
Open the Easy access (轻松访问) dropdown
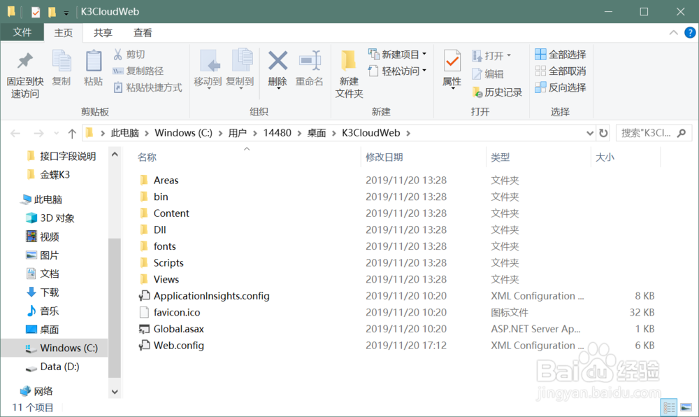[397, 71]
